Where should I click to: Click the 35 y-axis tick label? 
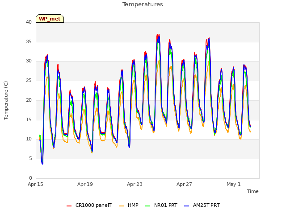pyautogui.click(x=29, y=41)
